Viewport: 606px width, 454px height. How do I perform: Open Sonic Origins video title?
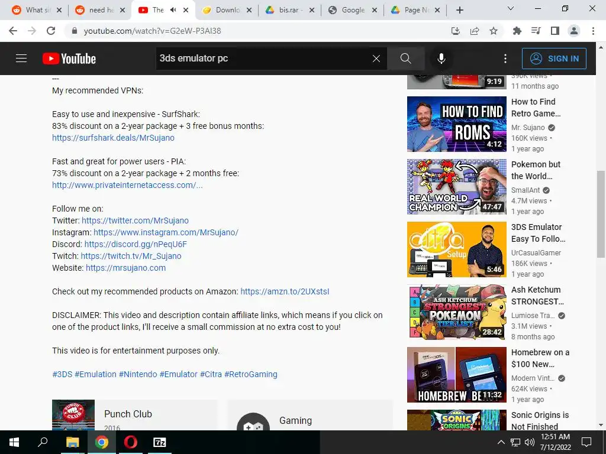click(x=540, y=421)
